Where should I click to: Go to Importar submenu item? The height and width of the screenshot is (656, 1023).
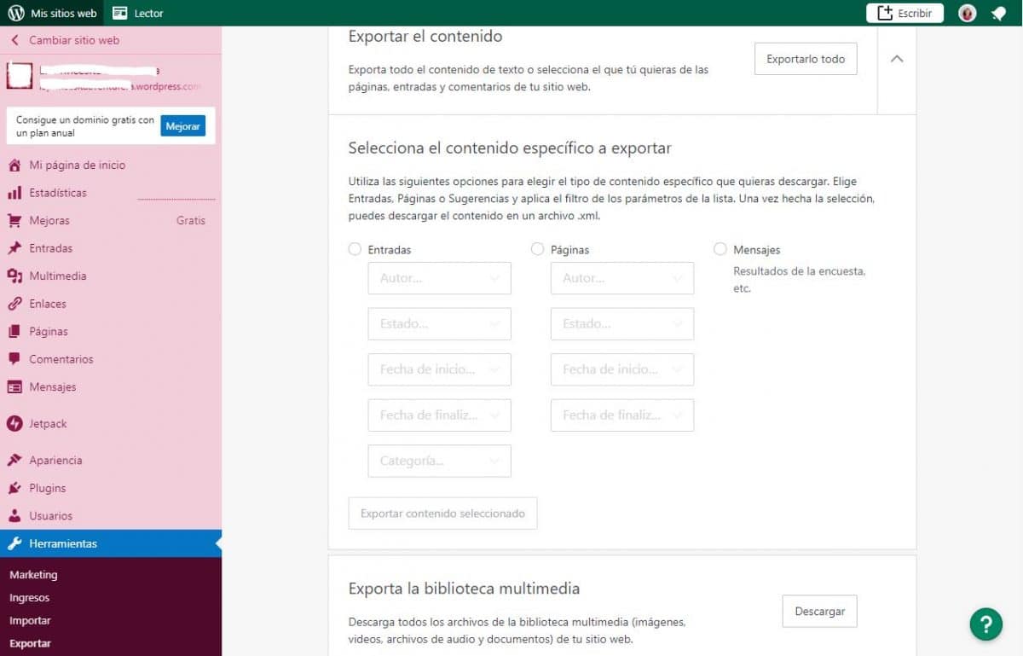coord(30,621)
